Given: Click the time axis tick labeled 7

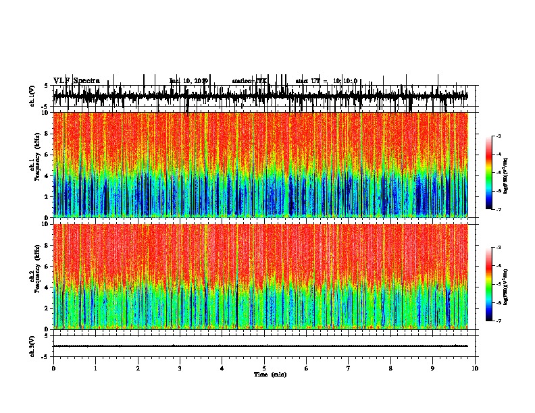Looking at the screenshot, I should coord(349,368).
